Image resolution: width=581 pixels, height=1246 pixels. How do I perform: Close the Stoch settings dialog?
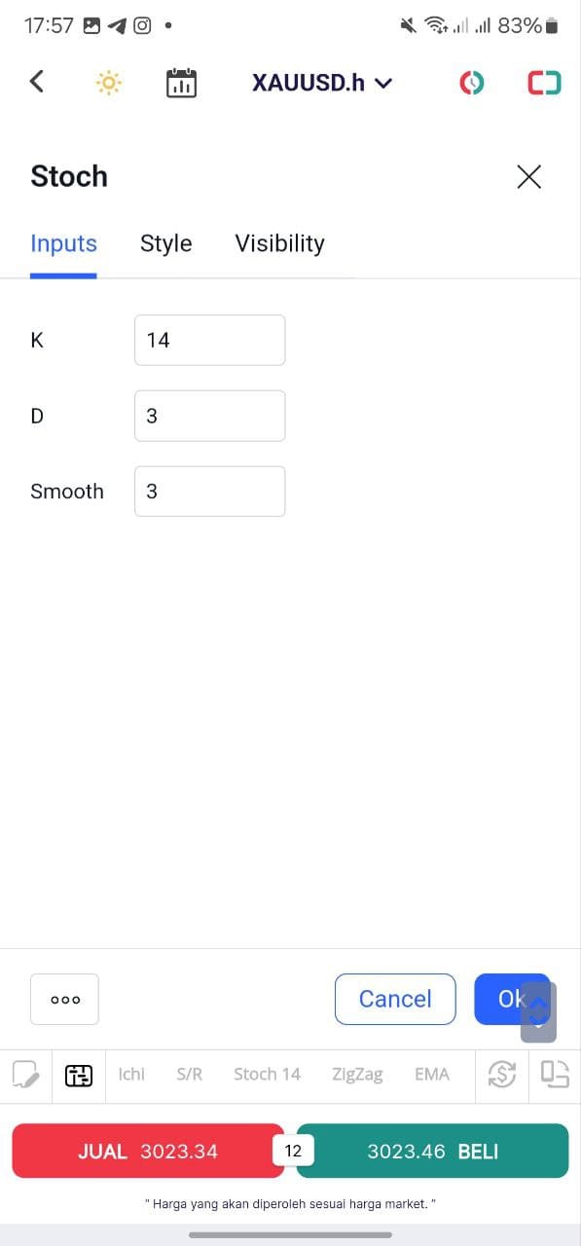pyautogui.click(x=528, y=176)
